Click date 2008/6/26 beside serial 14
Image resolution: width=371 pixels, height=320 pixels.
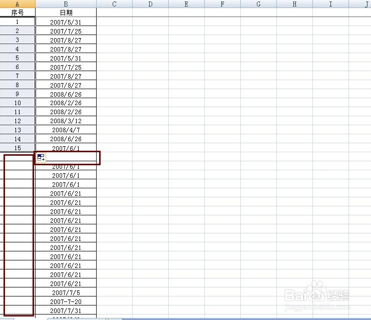(66, 138)
